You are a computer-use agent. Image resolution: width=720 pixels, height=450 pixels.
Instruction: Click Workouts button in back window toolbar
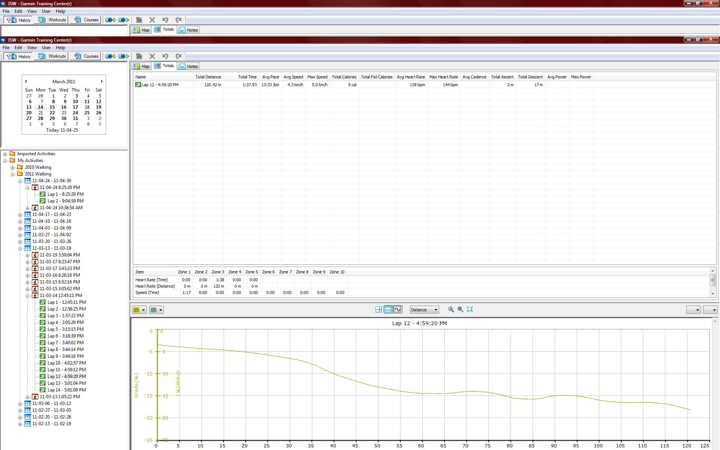[52, 20]
